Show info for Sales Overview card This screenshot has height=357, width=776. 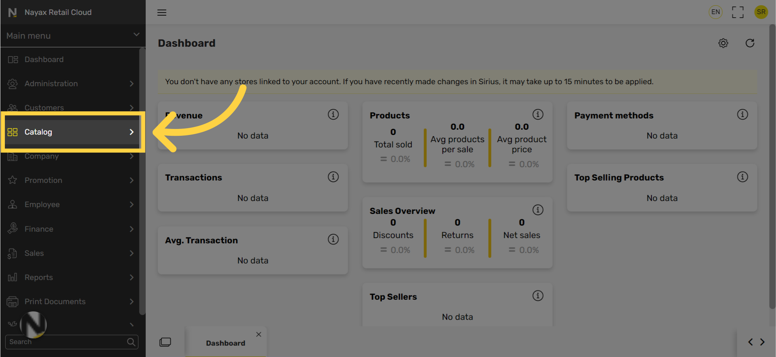[538, 210]
